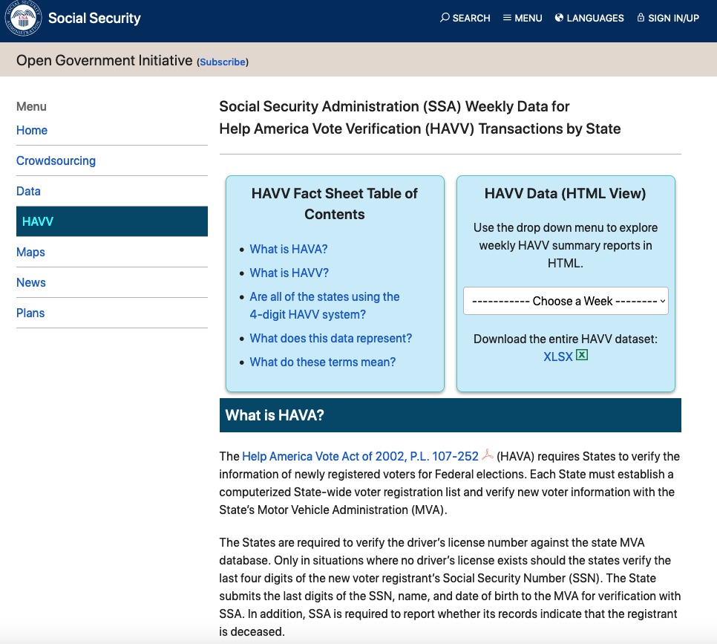
Task: Click the PDF icon beside P.L. 107-252
Action: tap(488, 455)
